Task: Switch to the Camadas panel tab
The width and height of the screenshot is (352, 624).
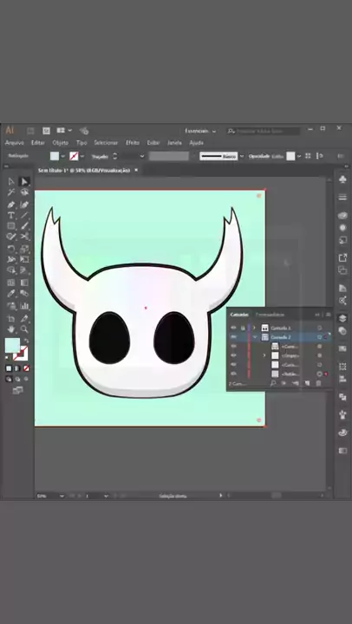Action: 239,315
